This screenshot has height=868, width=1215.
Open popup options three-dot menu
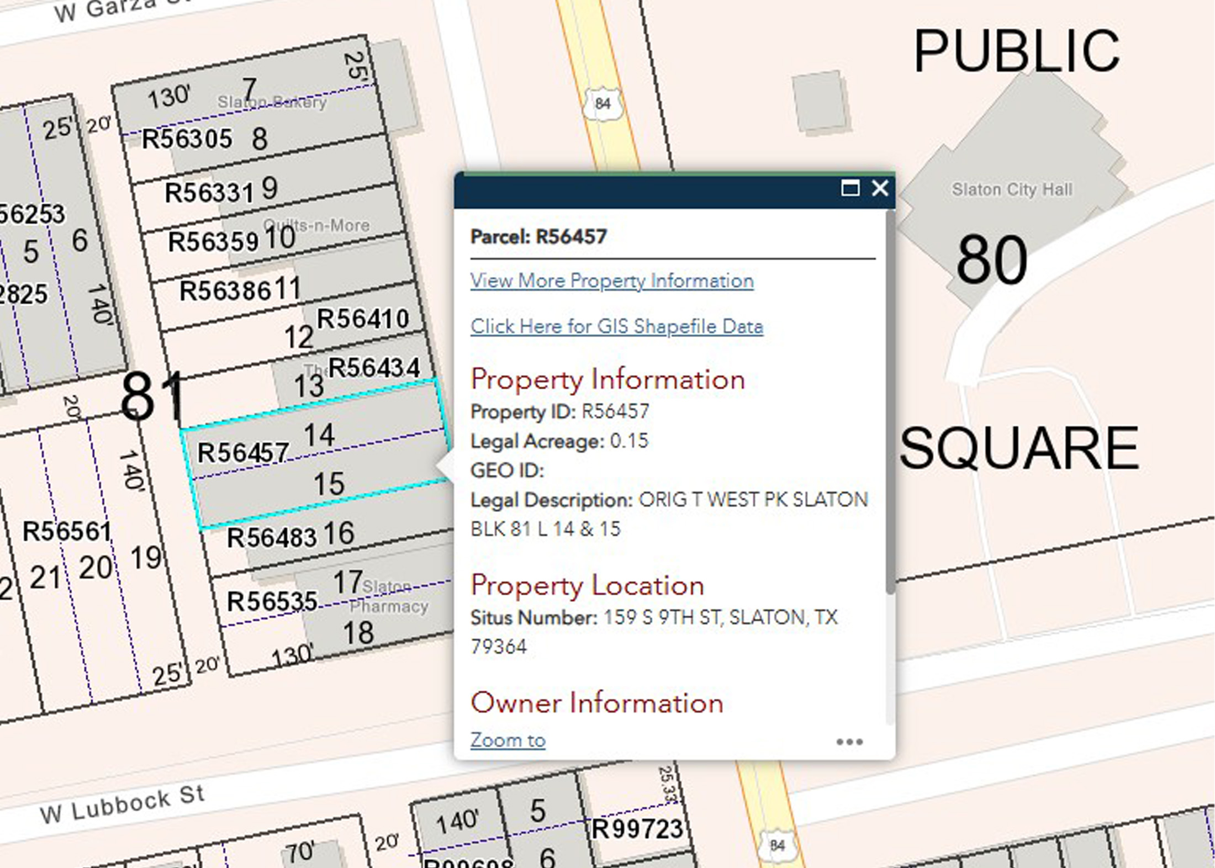(x=849, y=742)
